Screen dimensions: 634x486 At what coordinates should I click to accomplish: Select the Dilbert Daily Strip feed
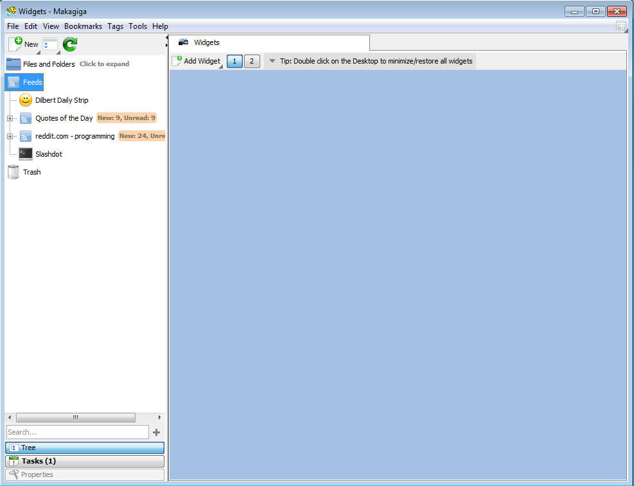62,100
